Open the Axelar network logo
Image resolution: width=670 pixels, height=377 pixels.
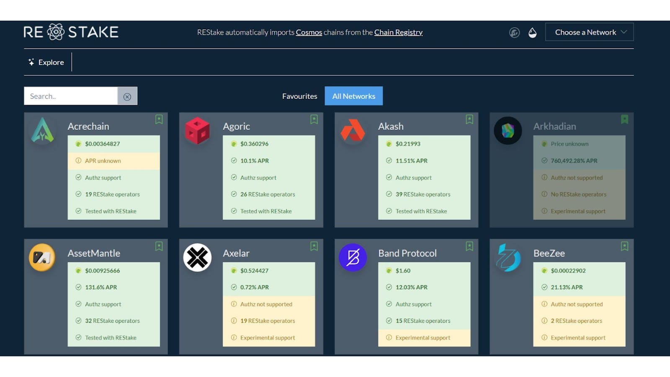[197, 257]
